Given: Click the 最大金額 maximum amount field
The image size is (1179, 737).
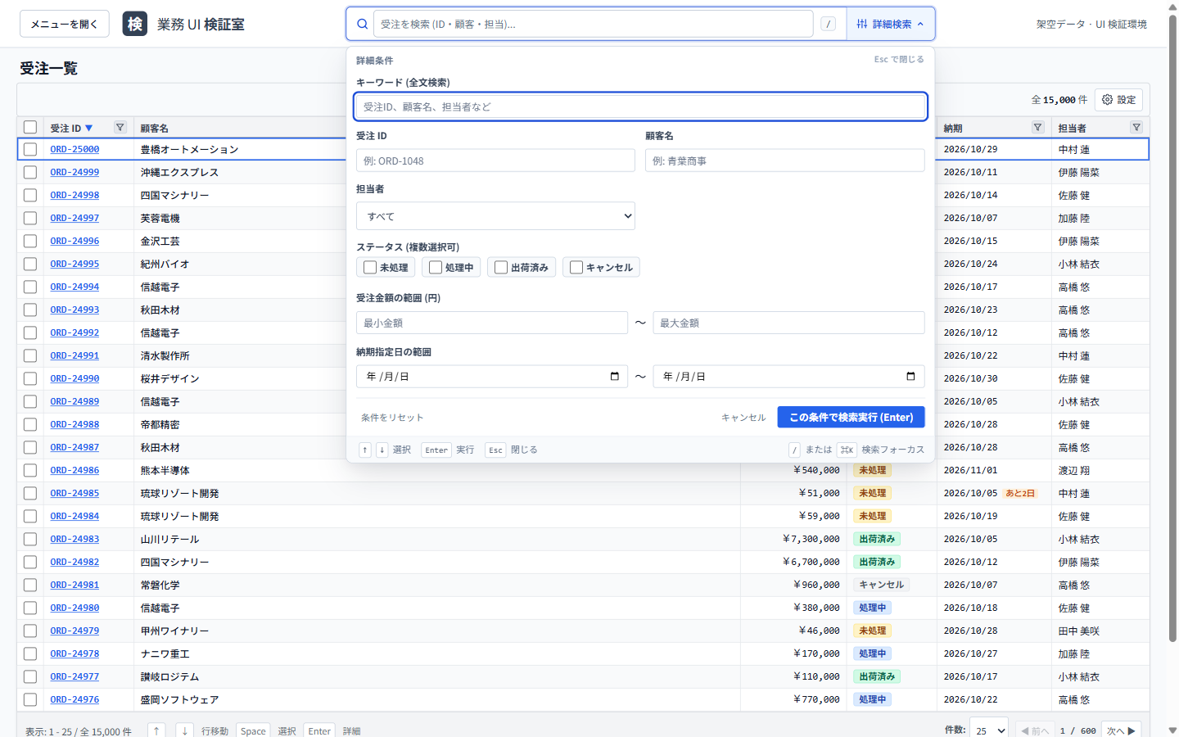Looking at the screenshot, I should (789, 323).
